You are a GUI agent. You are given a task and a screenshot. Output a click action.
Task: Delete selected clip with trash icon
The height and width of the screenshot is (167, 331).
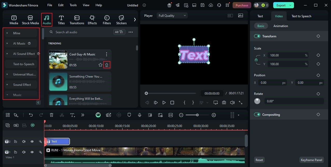[52, 115]
